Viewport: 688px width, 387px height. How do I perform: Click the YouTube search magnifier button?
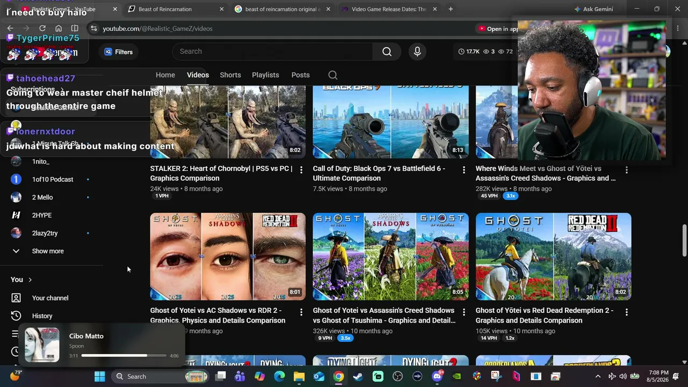coord(387,52)
